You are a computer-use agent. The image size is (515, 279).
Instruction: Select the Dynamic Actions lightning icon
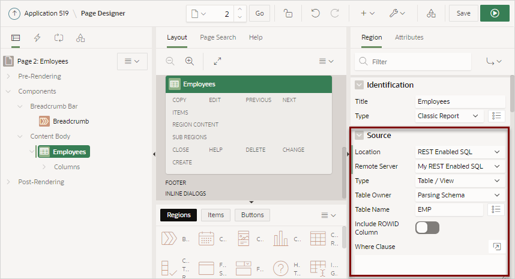pos(37,38)
